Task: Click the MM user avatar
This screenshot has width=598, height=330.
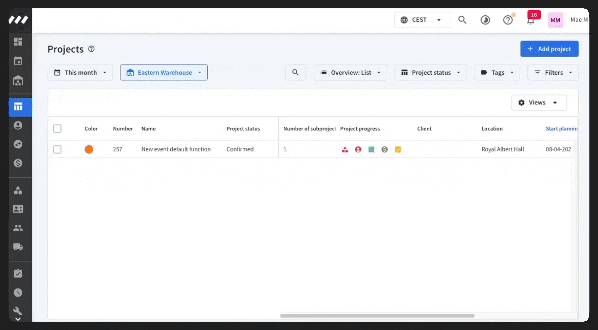Action: click(555, 20)
